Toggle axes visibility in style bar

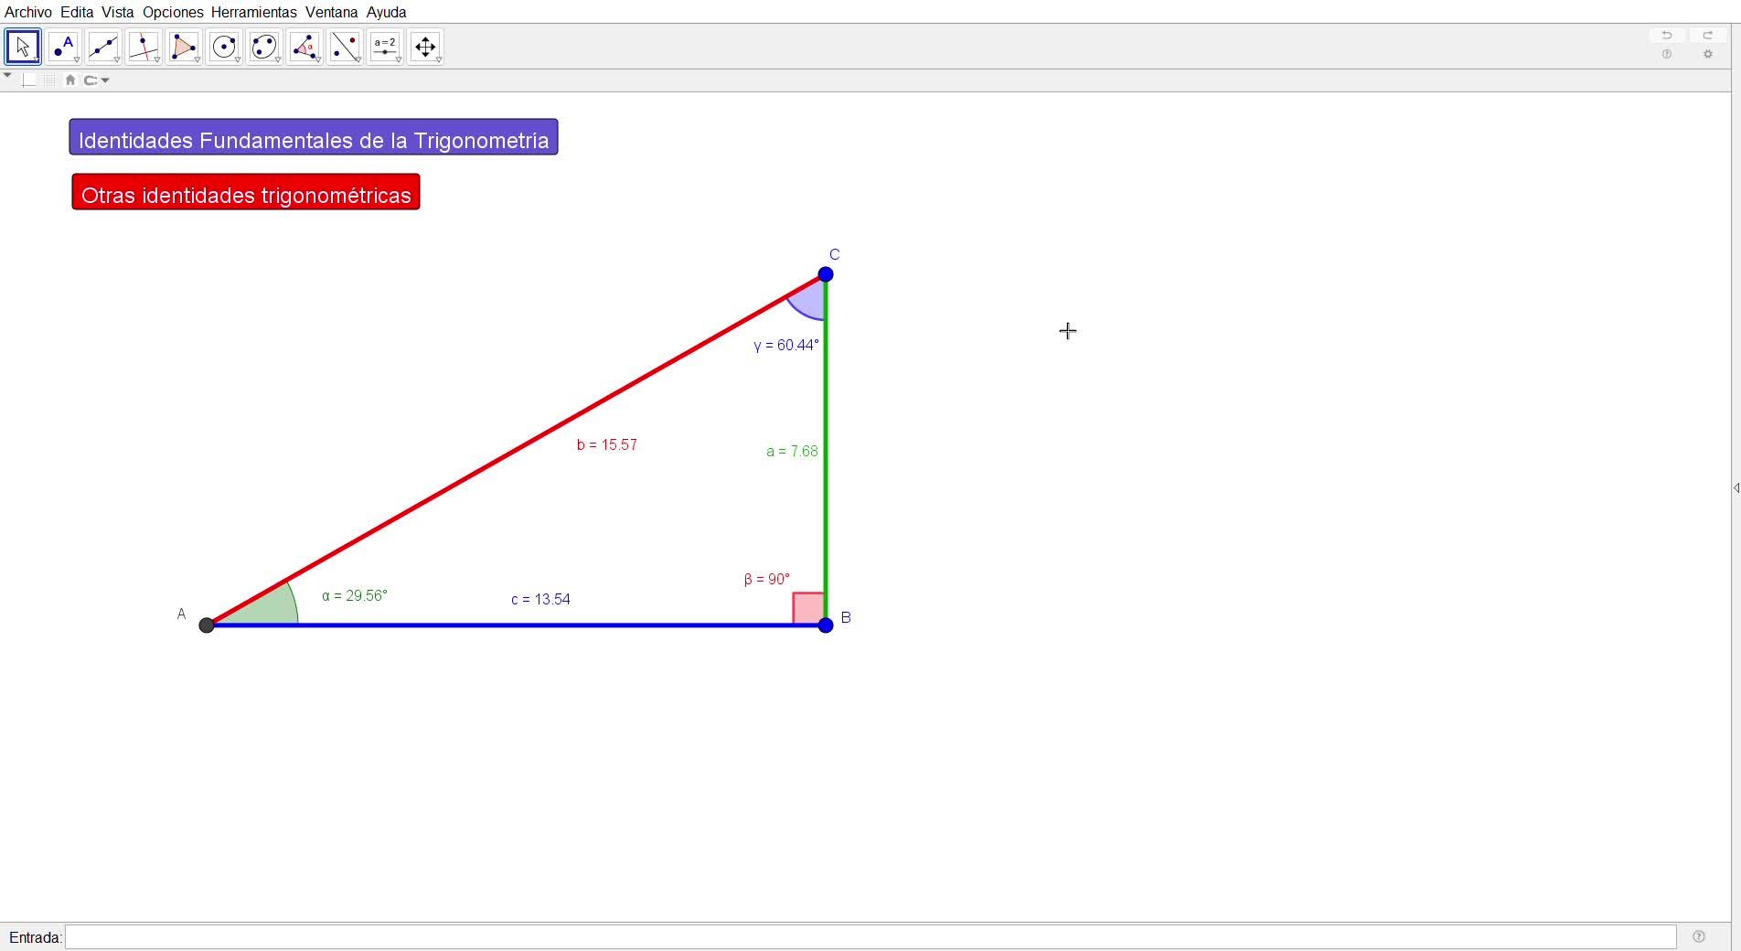click(x=29, y=80)
